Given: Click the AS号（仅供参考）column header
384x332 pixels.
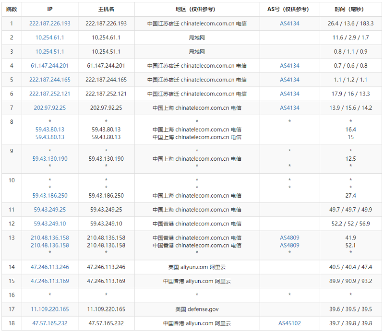Looking at the screenshot, I should pos(289,9).
